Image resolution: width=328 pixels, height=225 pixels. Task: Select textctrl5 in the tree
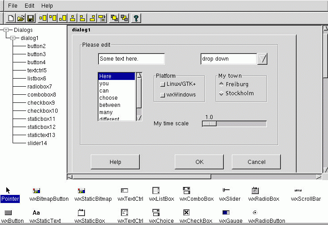(37, 70)
